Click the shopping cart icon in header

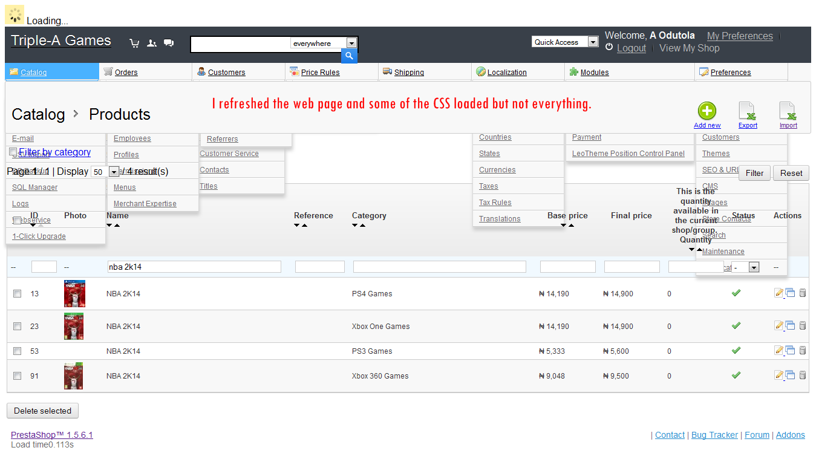[134, 43]
